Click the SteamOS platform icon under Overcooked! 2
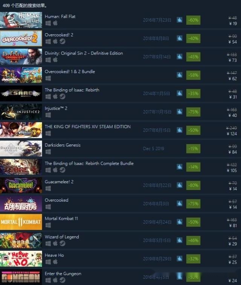 tap(62, 41)
